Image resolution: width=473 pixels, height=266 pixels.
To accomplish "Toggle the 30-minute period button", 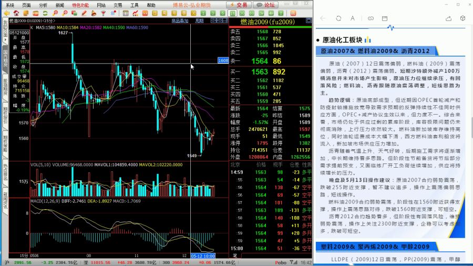I will pyautogui.click(x=242, y=13).
